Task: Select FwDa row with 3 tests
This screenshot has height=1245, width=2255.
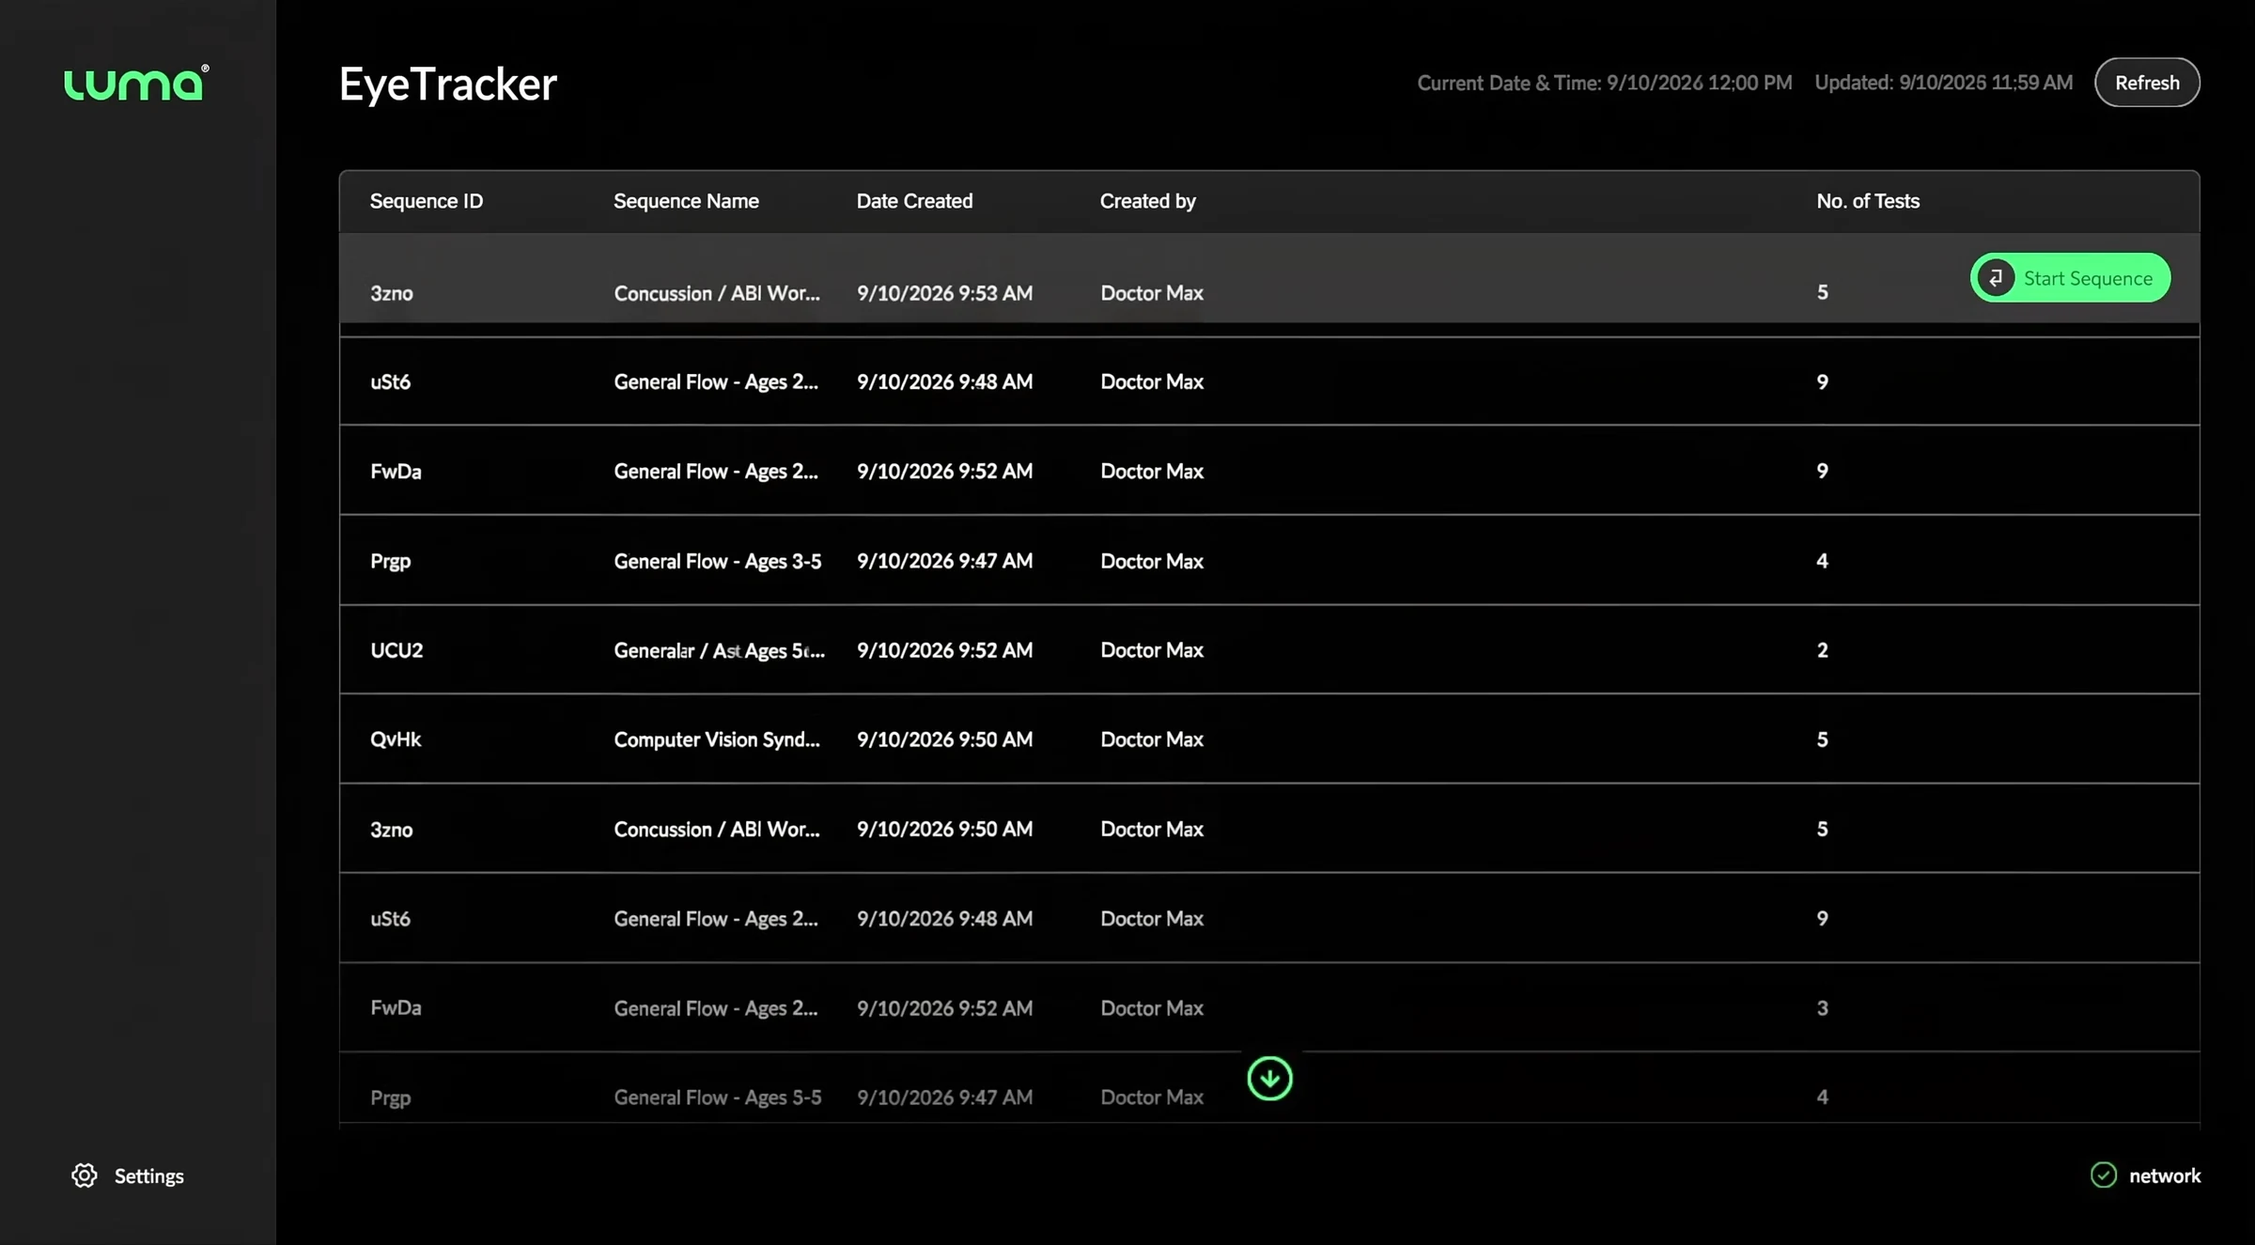Action: pos(1269,1007)
